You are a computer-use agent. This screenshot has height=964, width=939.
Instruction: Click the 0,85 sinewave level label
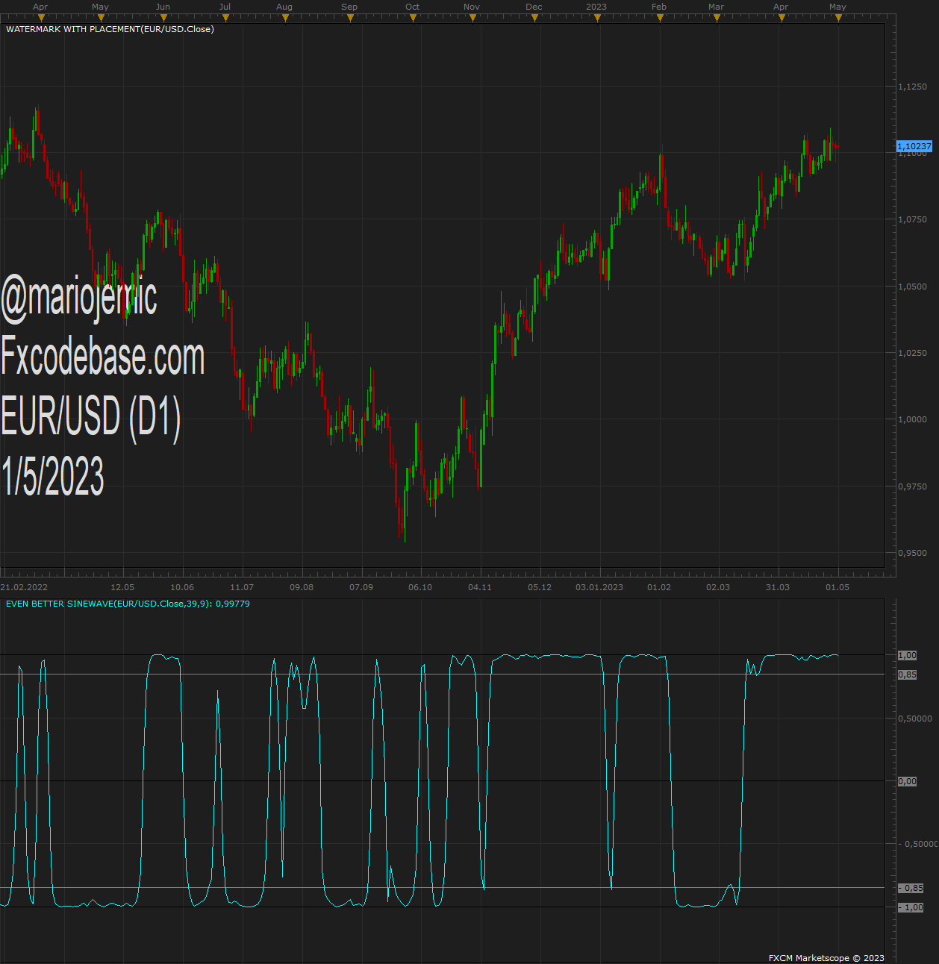[x=907, y=675]
